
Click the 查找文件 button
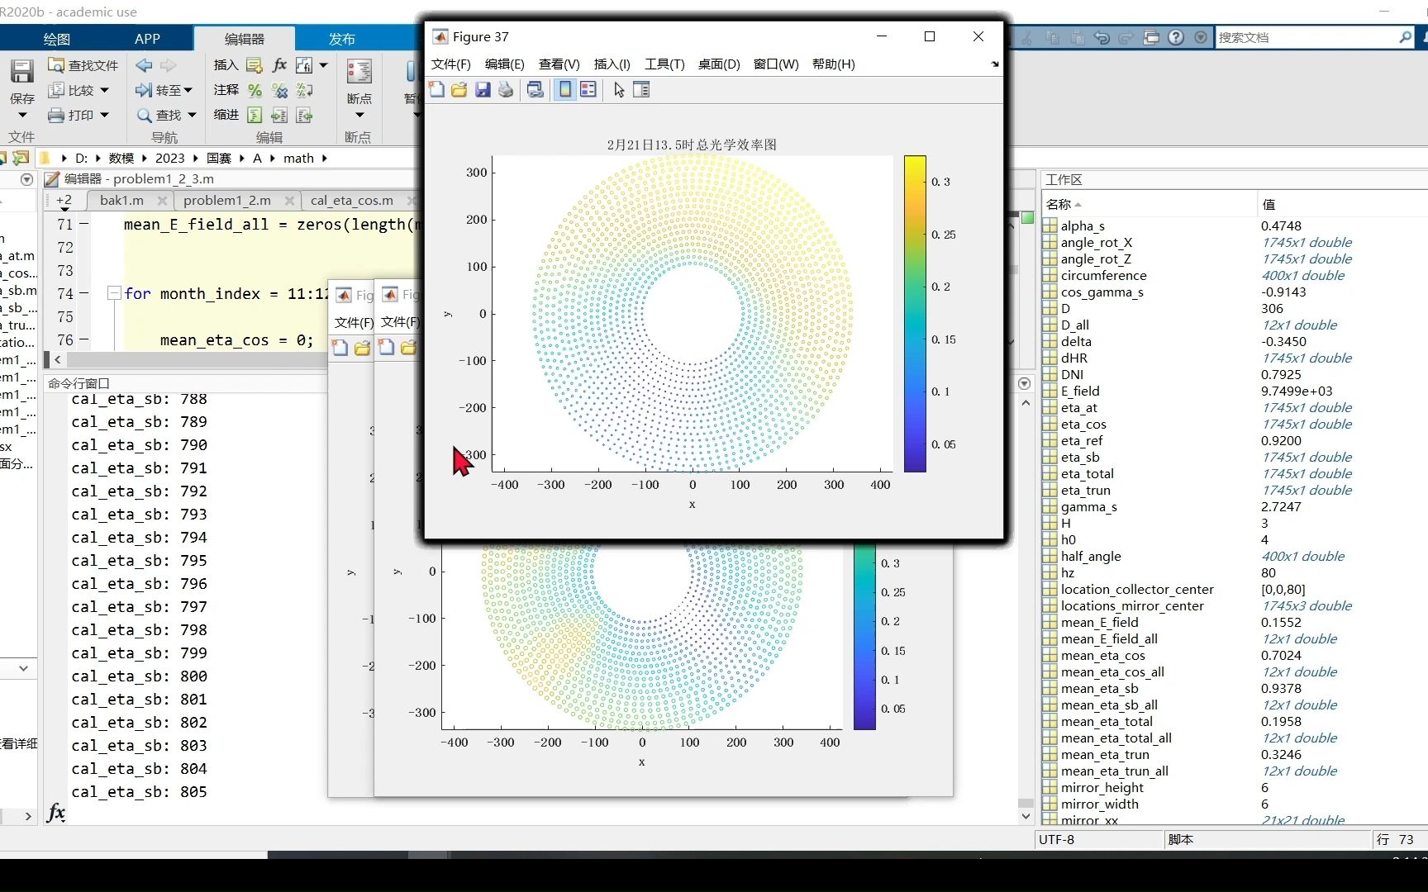pyautogui.click(x=83, y=65)
